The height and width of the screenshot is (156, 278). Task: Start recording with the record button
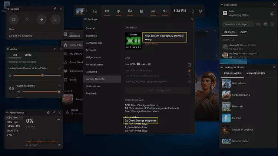click(x=42, y=20)
